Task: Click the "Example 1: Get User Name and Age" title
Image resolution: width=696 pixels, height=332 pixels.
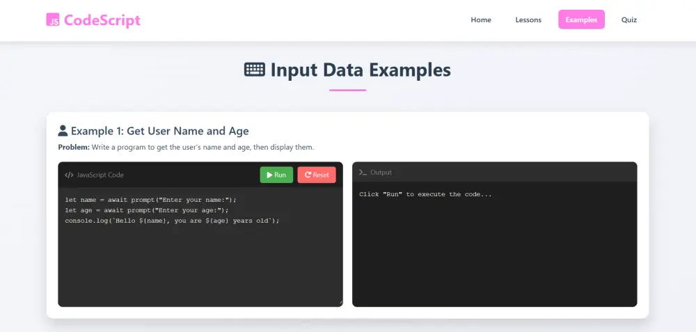Action: [160, 131]
